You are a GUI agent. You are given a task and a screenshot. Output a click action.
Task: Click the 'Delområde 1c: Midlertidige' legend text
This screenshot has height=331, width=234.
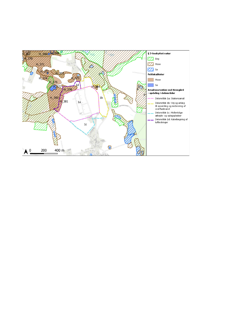click(x=169, y=113)
